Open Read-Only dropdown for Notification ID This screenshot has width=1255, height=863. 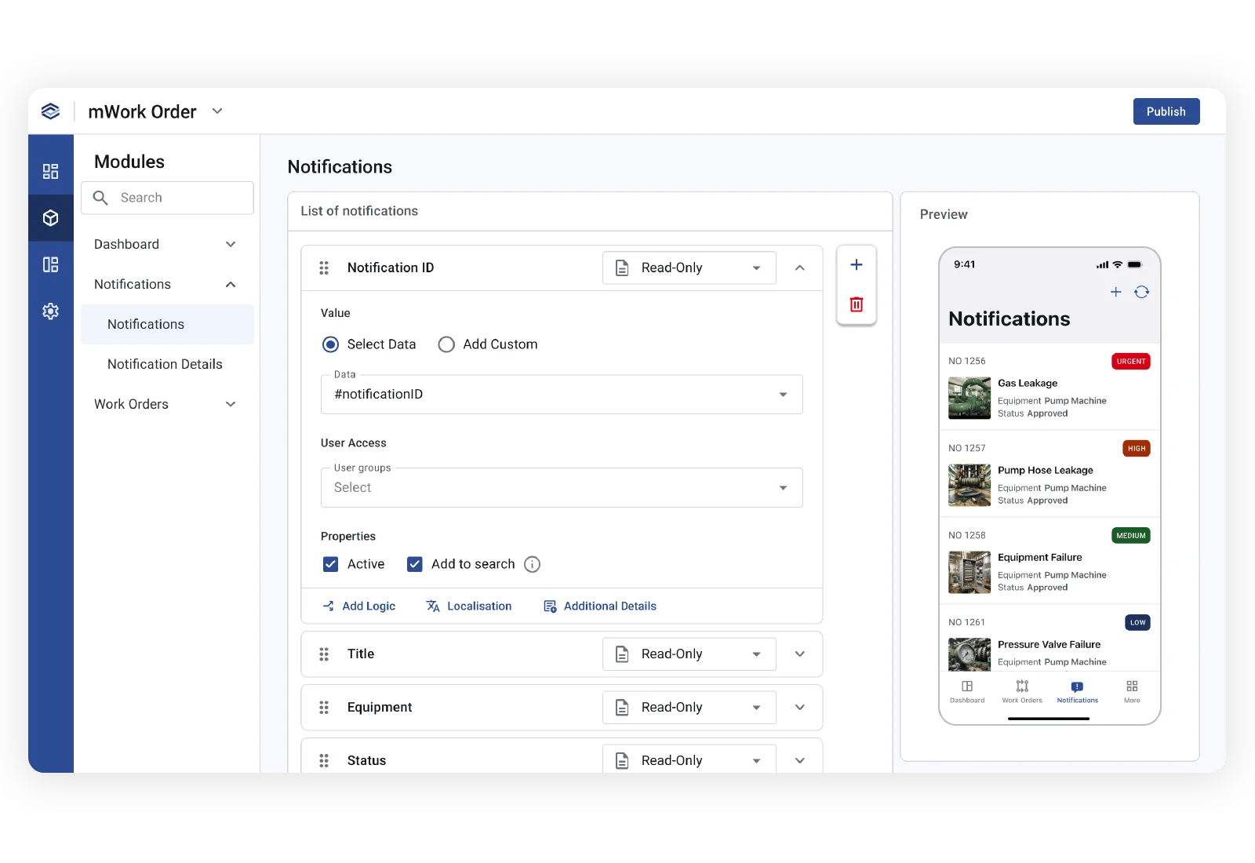pos(689,268)
